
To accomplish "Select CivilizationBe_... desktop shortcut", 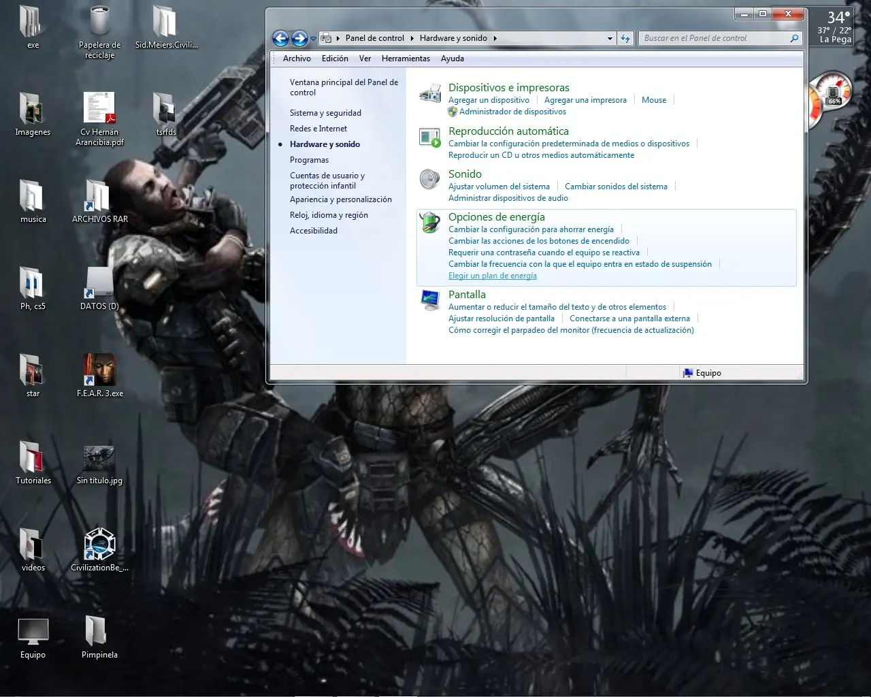I will point(99,550).
